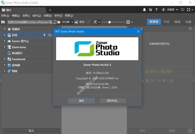
Task: Expand the 网络 tree node
Action: point(5,71)
